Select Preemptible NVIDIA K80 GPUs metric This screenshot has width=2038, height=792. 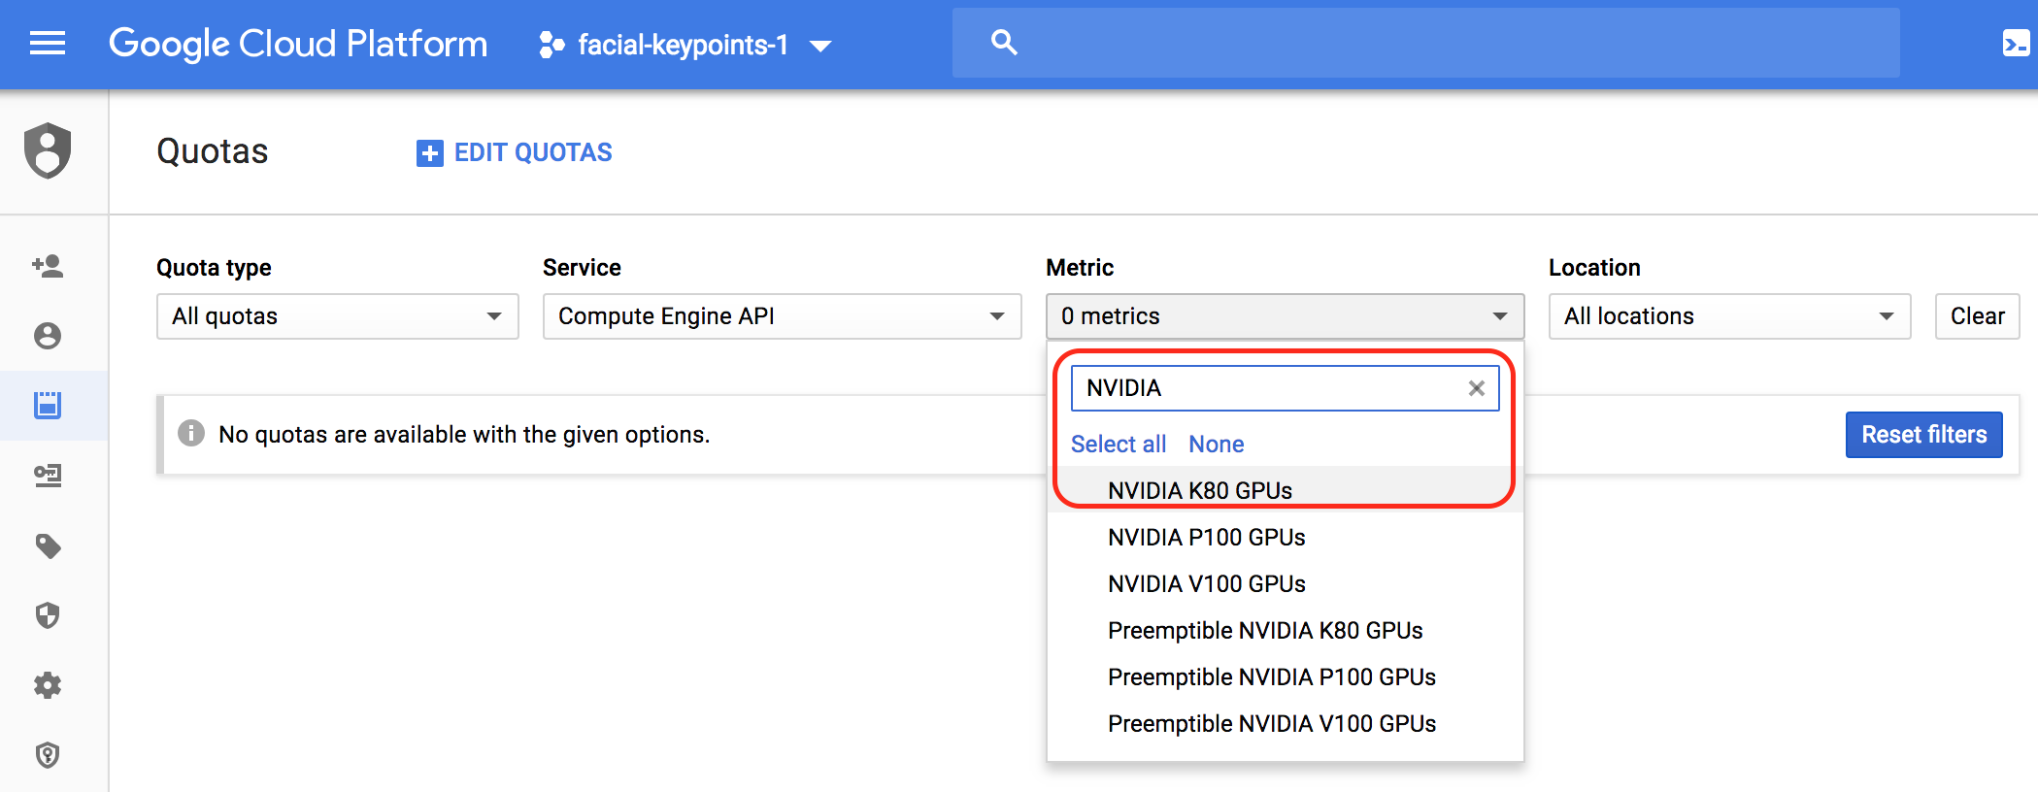click(x=1285, y=631)
